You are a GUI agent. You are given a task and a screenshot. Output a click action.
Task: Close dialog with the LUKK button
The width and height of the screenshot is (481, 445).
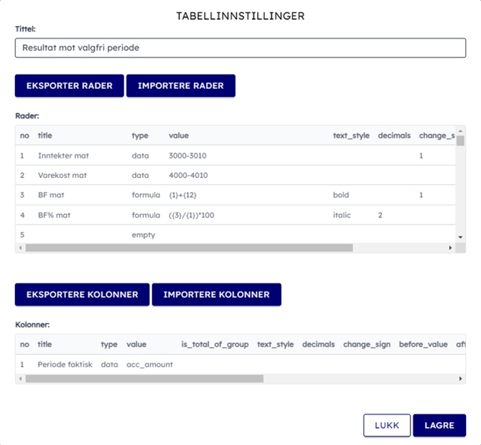tap(386, 425)
